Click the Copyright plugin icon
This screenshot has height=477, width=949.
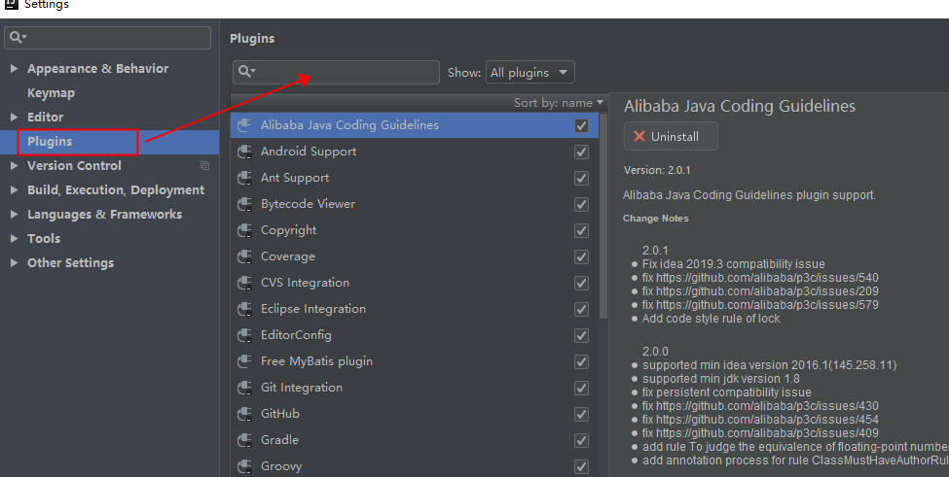(x=244, y=230)
